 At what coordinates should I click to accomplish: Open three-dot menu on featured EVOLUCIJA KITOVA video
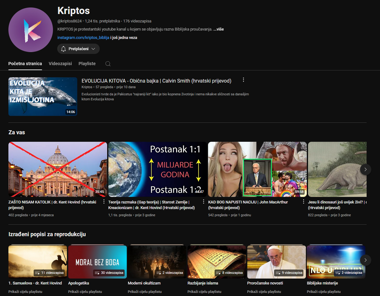tap(243, 79)
